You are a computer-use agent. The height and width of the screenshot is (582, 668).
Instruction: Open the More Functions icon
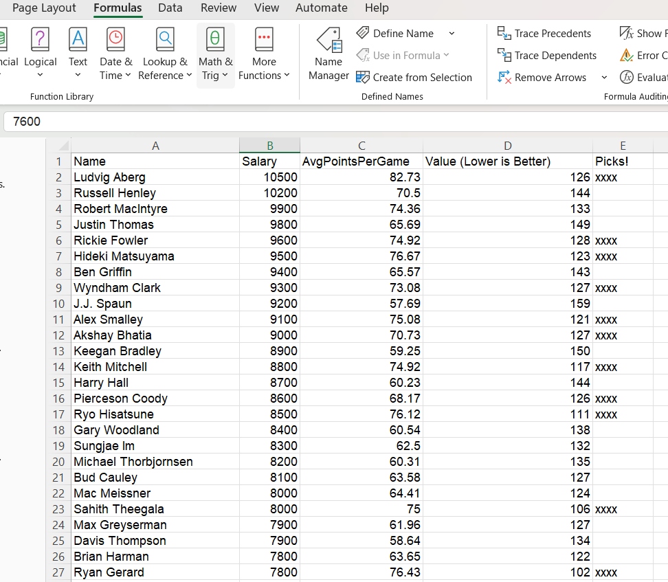click(264, 39)
